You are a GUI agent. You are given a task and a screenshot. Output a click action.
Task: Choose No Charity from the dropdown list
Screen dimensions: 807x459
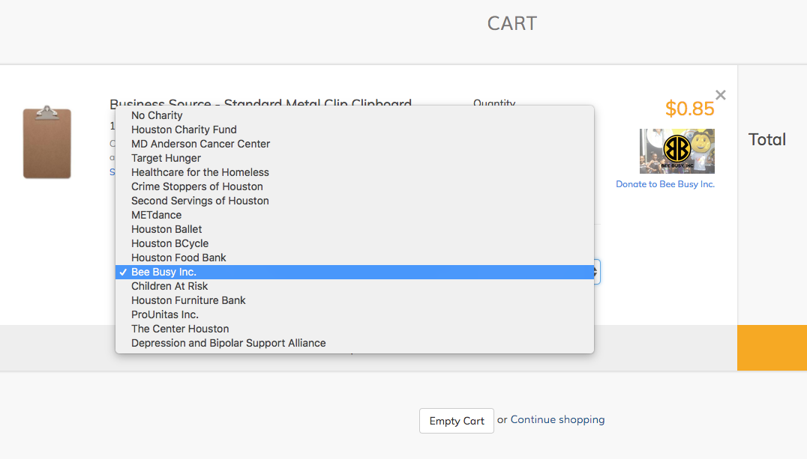[x=355, y=115]
